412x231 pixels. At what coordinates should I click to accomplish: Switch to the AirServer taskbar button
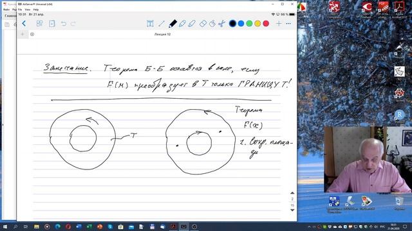(183, 227)
